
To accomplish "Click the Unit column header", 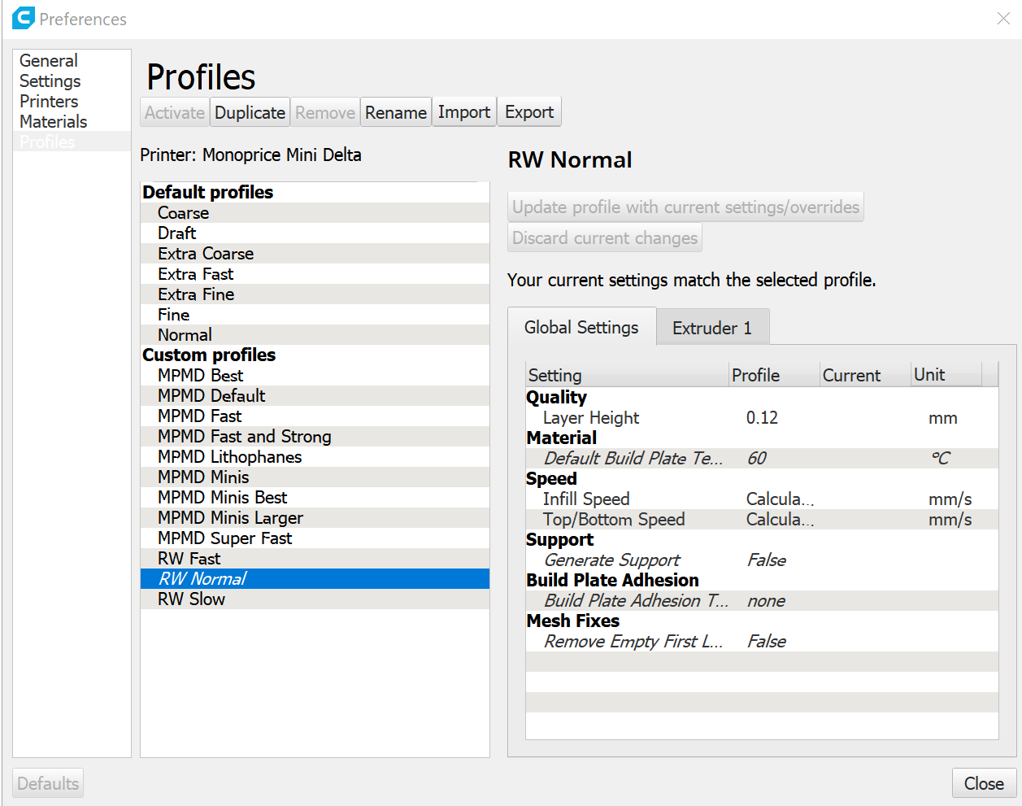I will [946, 375].
